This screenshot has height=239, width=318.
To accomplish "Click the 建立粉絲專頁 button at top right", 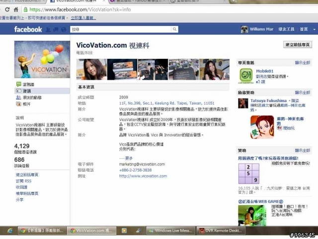I will 298,45.
